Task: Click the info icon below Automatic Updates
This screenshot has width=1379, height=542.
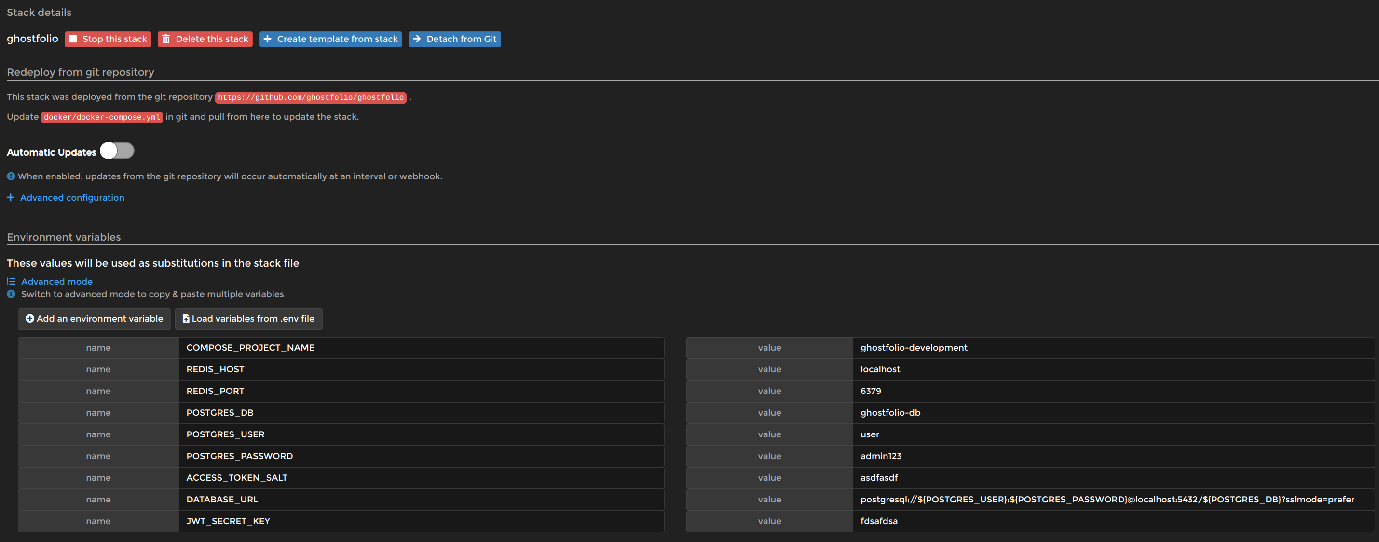Action: [x=11, y=176]
